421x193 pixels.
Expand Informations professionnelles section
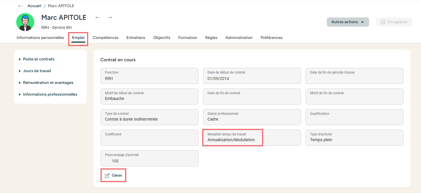50,94
